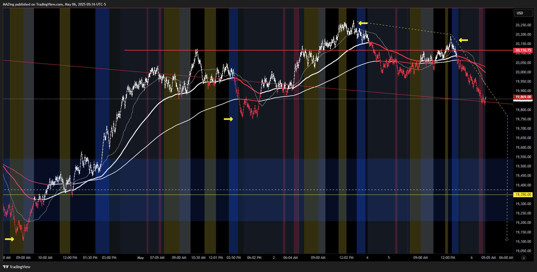Click the 19,050.00 price axis label
Image resolution: width=537 pixels, height=272 pixels.
523,251
